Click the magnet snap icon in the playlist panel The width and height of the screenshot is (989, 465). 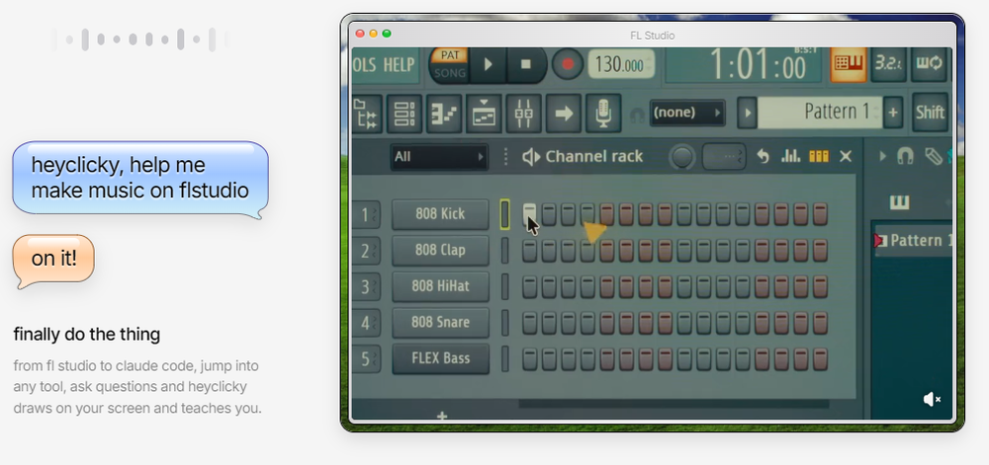point(905,155)
